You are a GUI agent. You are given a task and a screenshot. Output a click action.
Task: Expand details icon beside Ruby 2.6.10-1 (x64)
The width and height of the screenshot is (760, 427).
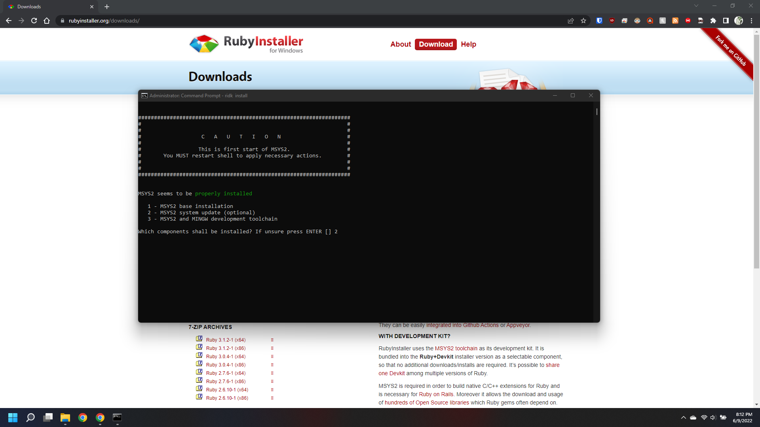point(272,390)
